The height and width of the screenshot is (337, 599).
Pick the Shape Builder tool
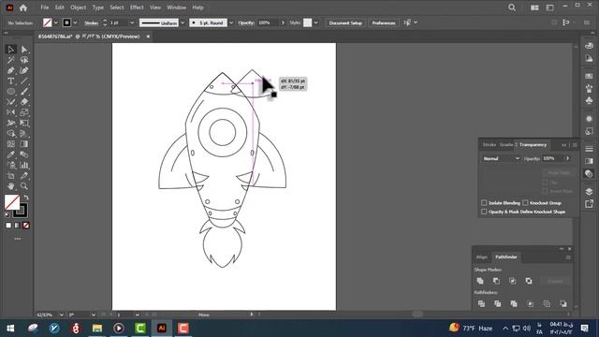coord(10,133)
